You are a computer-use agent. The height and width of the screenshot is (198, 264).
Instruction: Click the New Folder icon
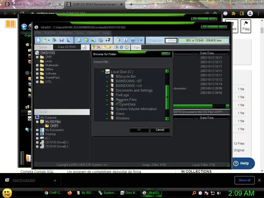[x=104, y=47]
